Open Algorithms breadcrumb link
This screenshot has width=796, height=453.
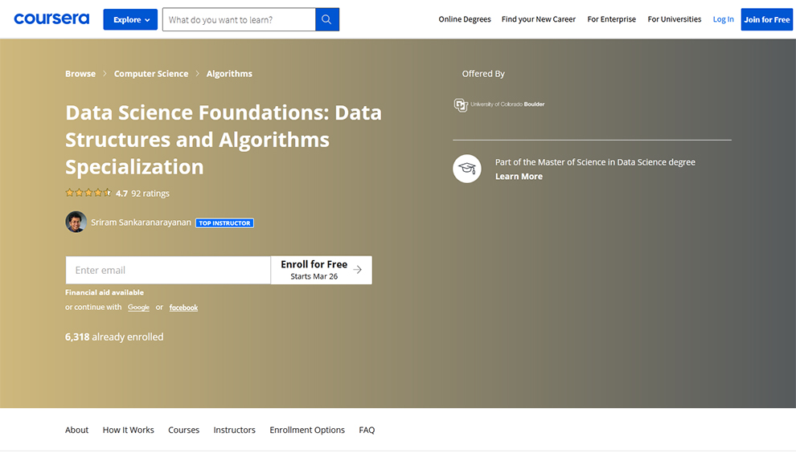pos(229,74)
